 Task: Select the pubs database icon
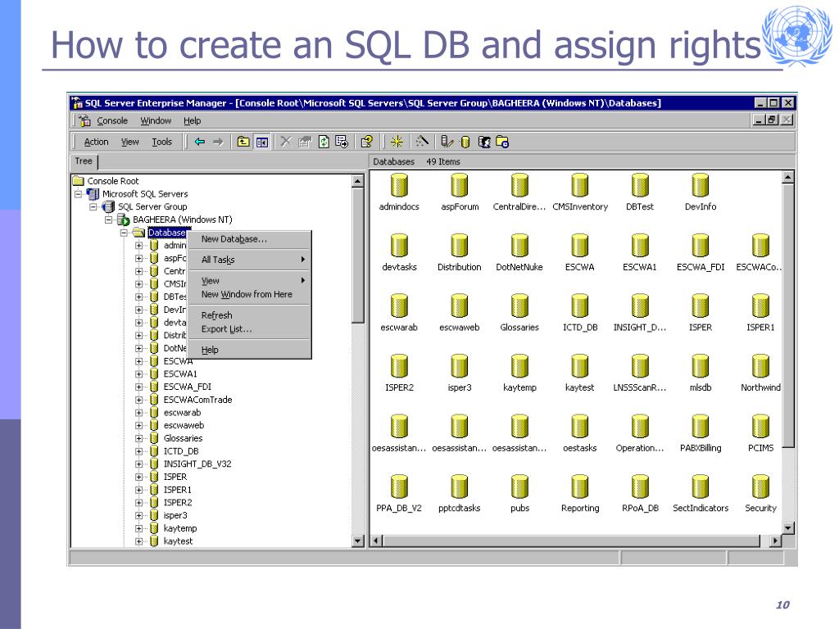(x=519, y=486)
